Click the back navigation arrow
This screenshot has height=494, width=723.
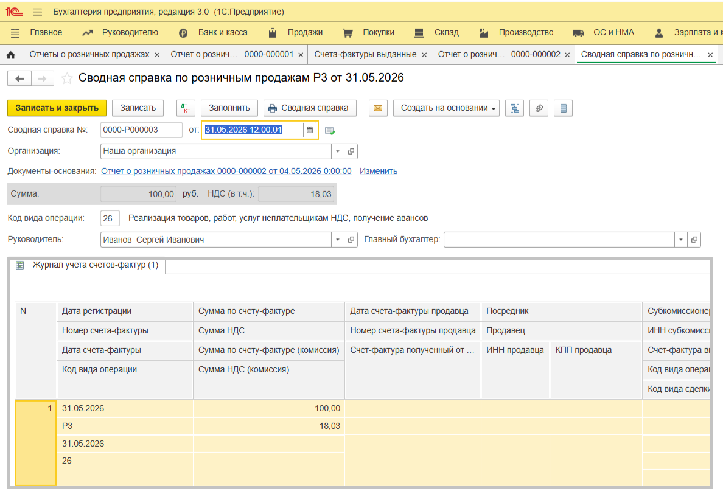point(19,78)
